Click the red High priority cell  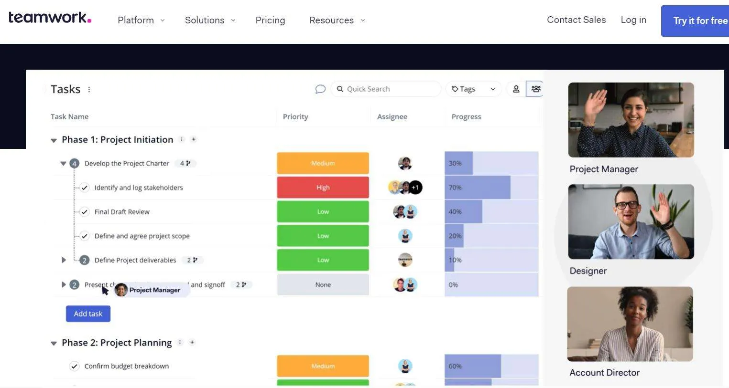(x=323, y=188)
